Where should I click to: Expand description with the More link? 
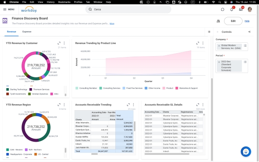tap(112, 24)
